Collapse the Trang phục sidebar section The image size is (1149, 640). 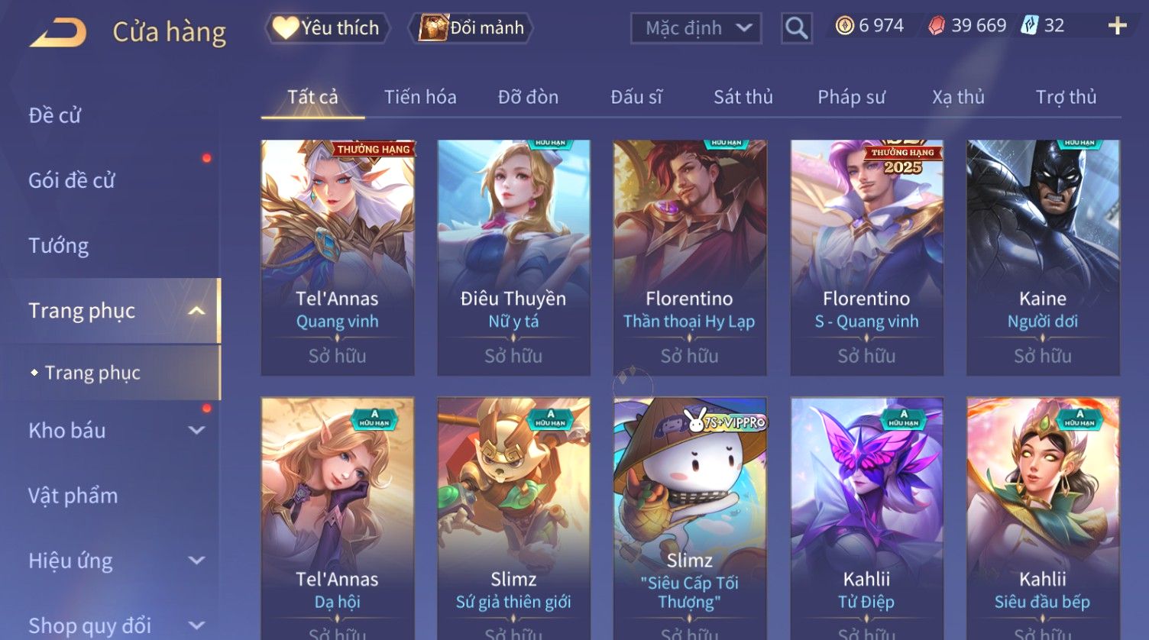point(196,311)
